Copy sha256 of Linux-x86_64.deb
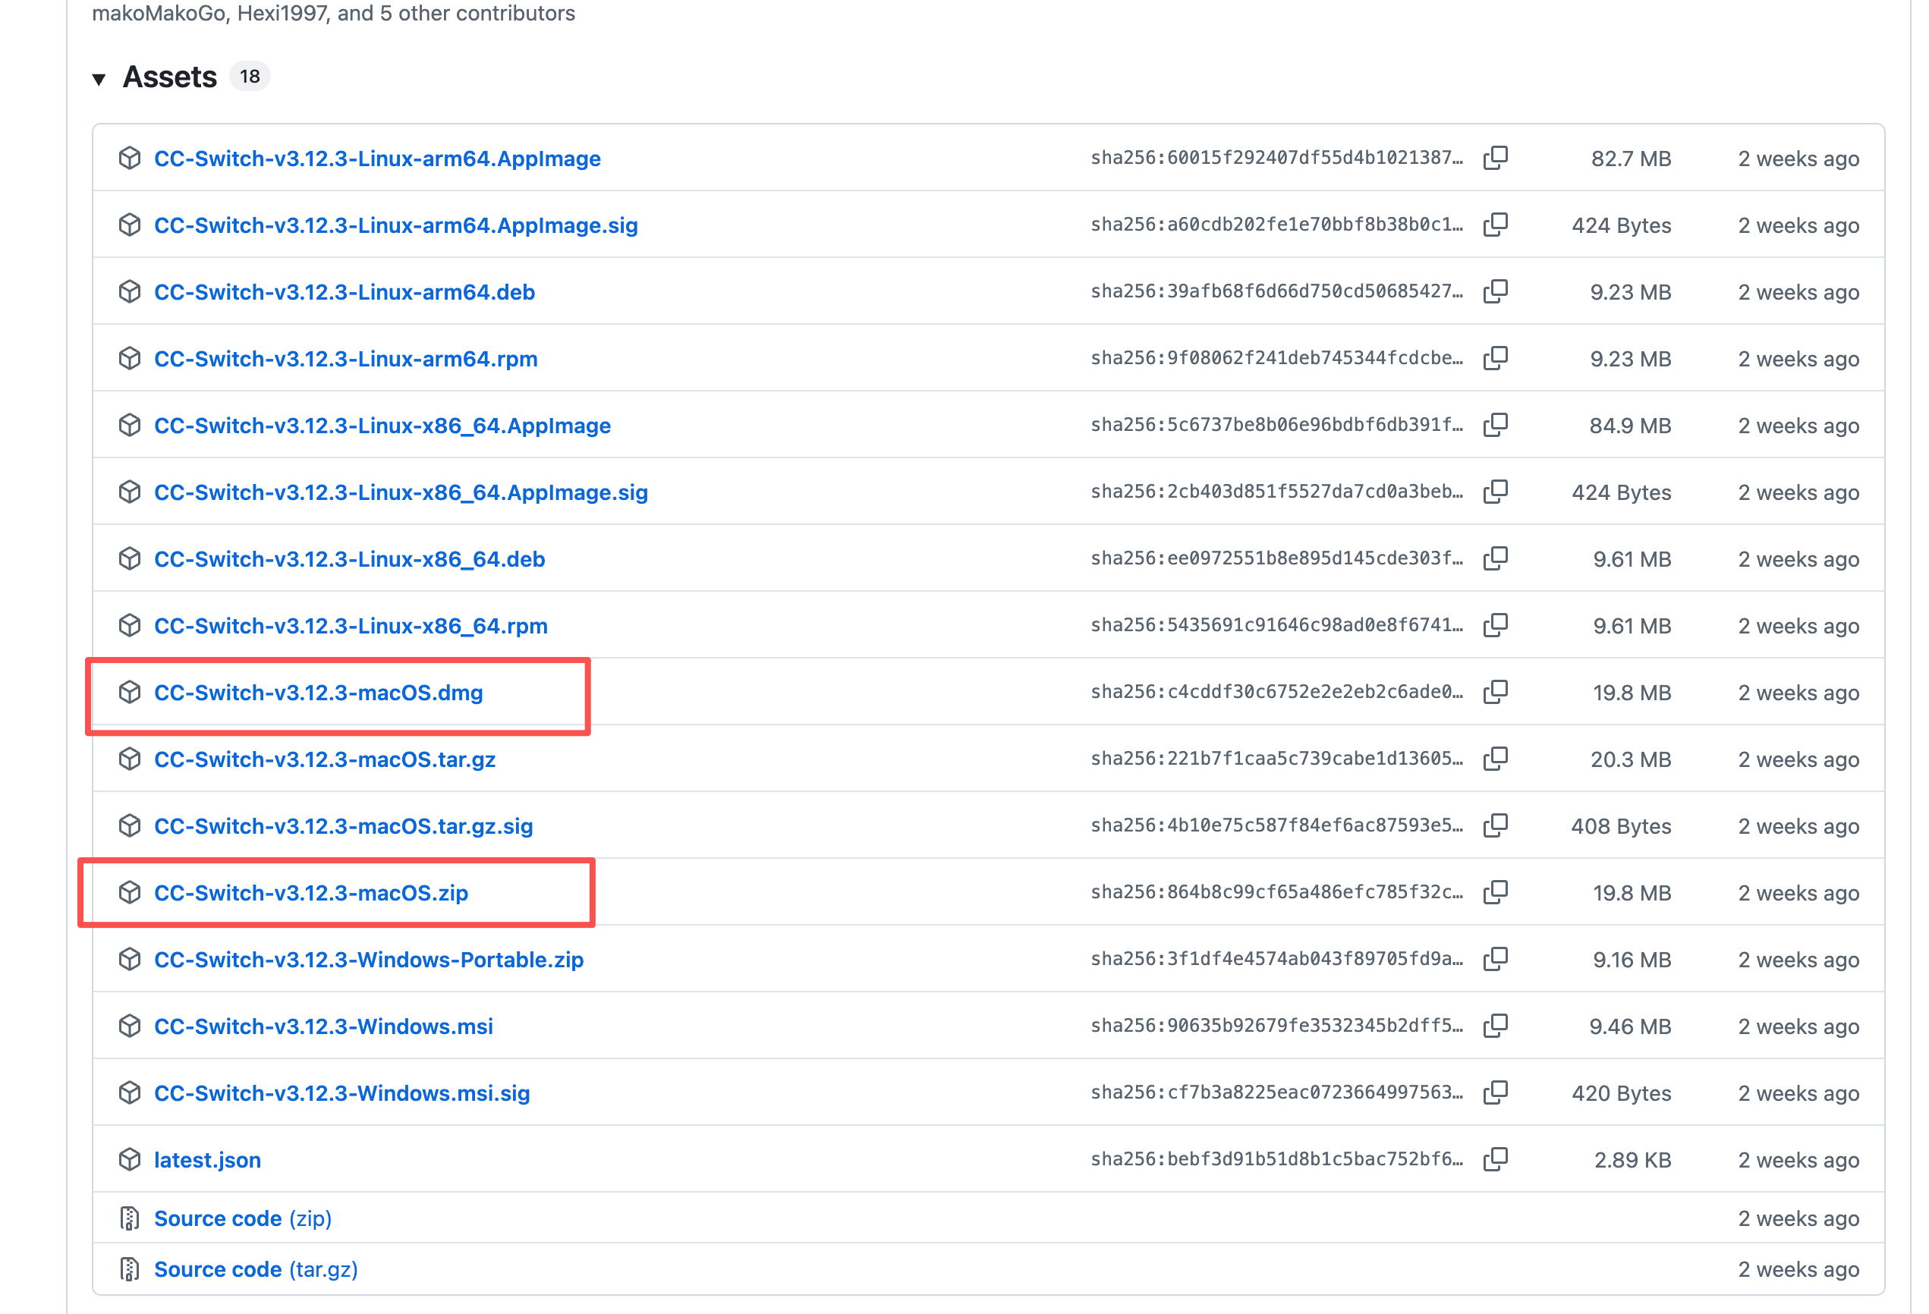Viewport: 1929px width, 1314px height. 1495,558
